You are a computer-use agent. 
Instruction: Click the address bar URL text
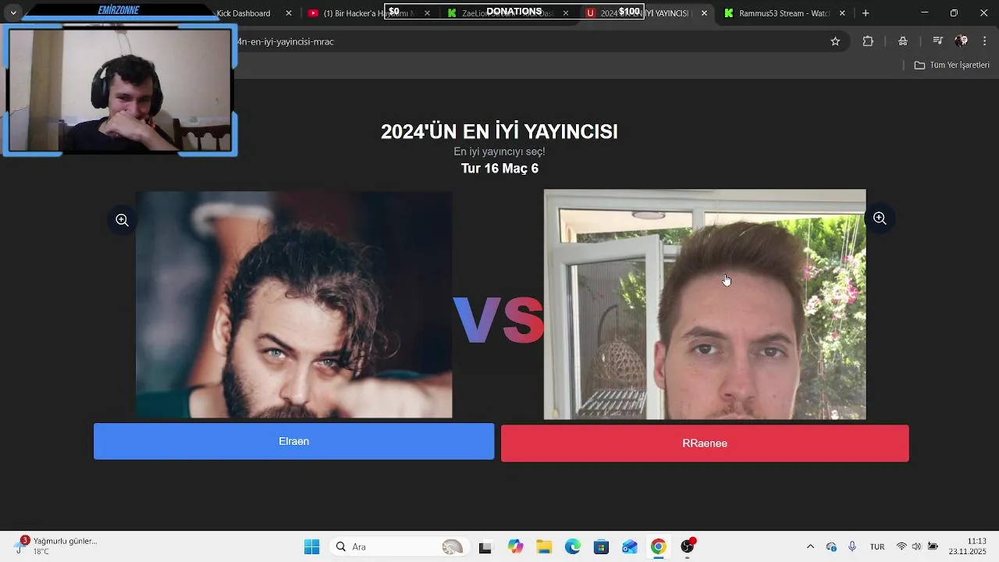click(286, 41)
